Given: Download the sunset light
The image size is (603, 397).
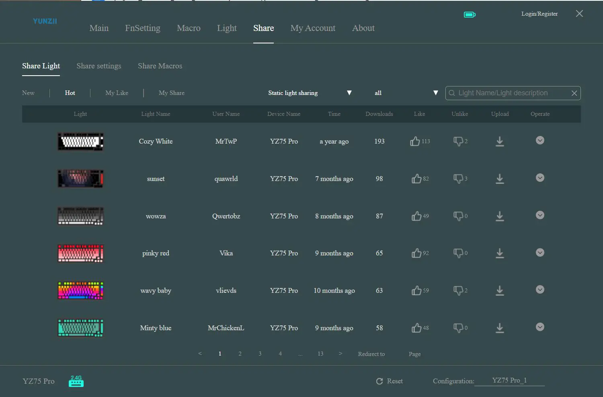Looking at the screenshot, I should (500, 179).
